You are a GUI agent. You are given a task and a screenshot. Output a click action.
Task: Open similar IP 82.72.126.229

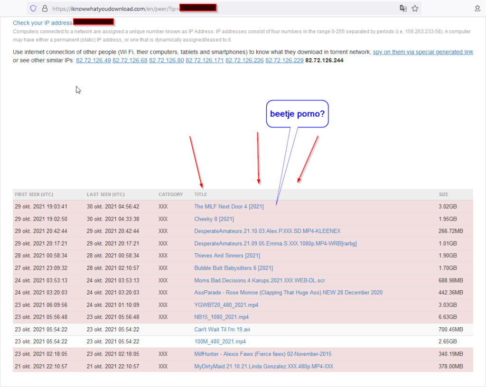pos(284,61)
